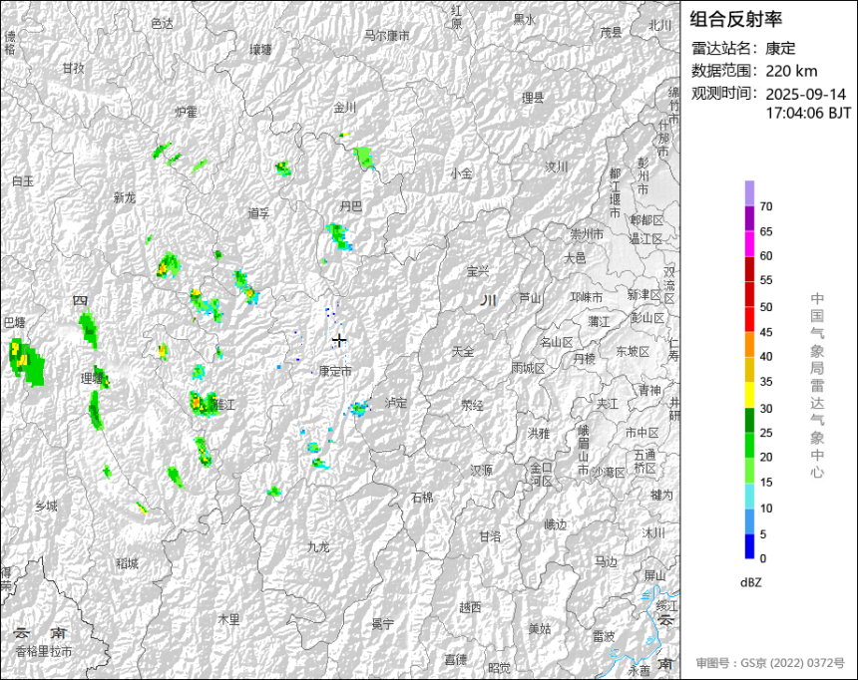Click the cyan legend swatch between 10 and 15
Screen dimensions: 858x680
pyautogui.click(x=749, y=496)
